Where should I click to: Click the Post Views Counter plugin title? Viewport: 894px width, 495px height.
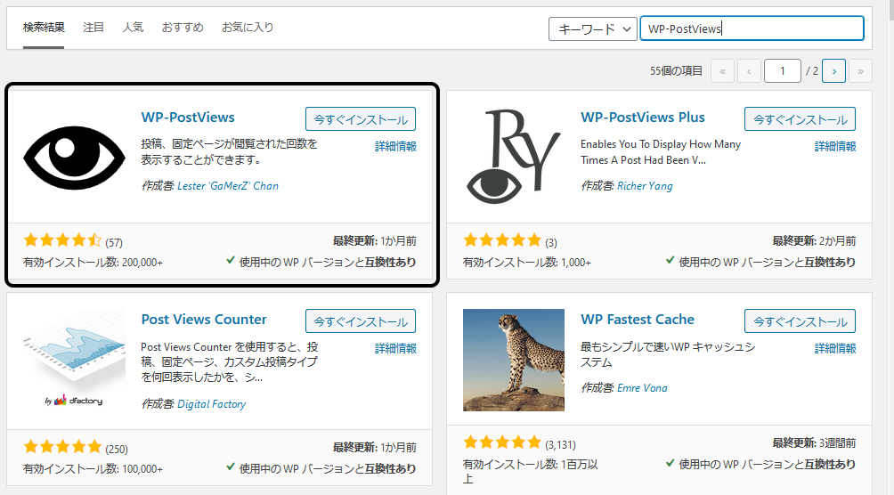204,320
